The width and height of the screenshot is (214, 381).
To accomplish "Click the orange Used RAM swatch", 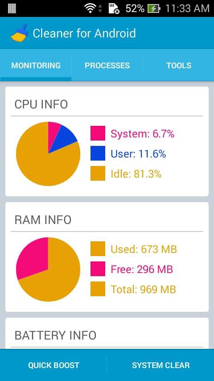I will coord(98,248).
